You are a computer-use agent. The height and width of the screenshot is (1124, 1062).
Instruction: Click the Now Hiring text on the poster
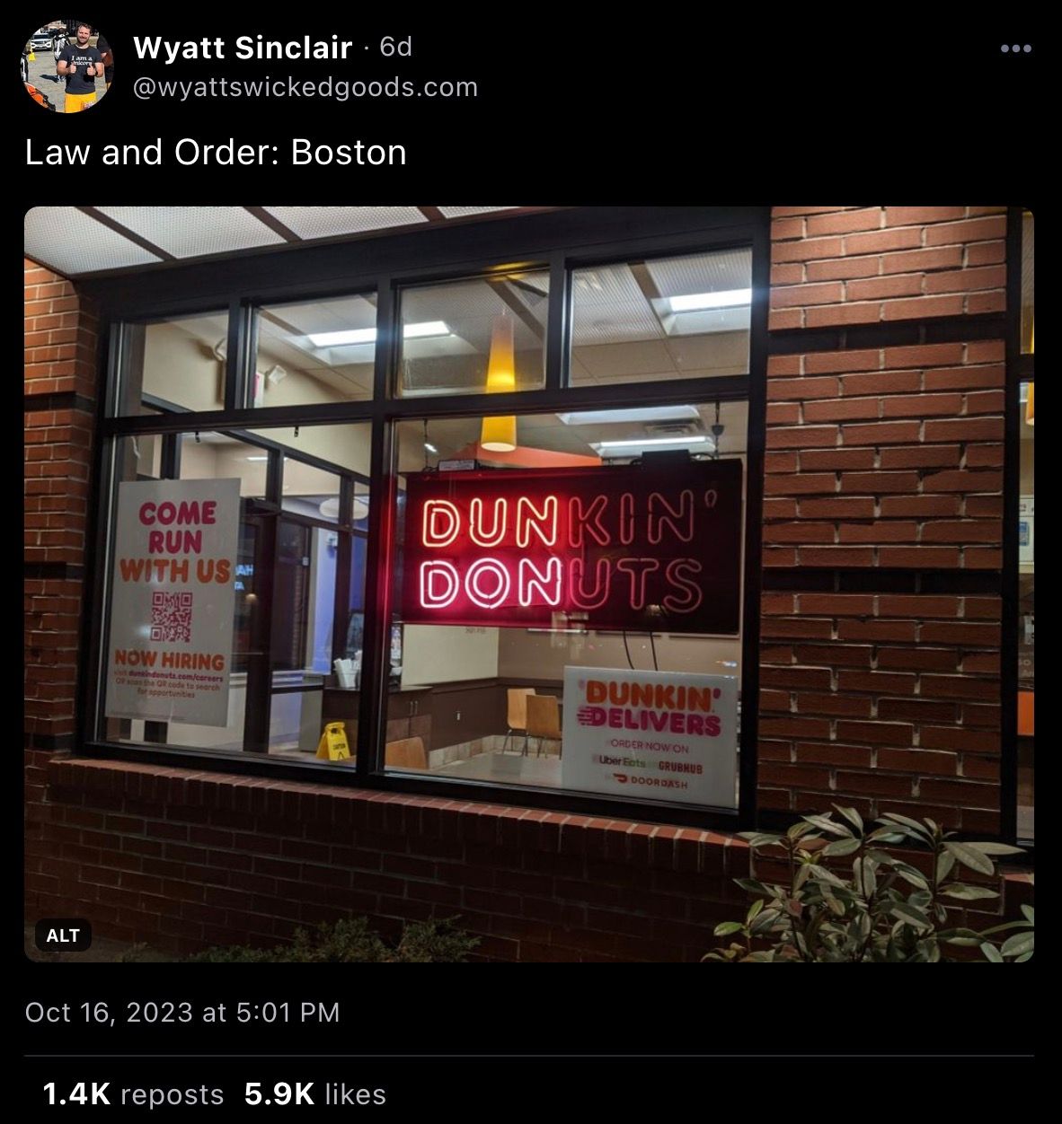point(169,660)
